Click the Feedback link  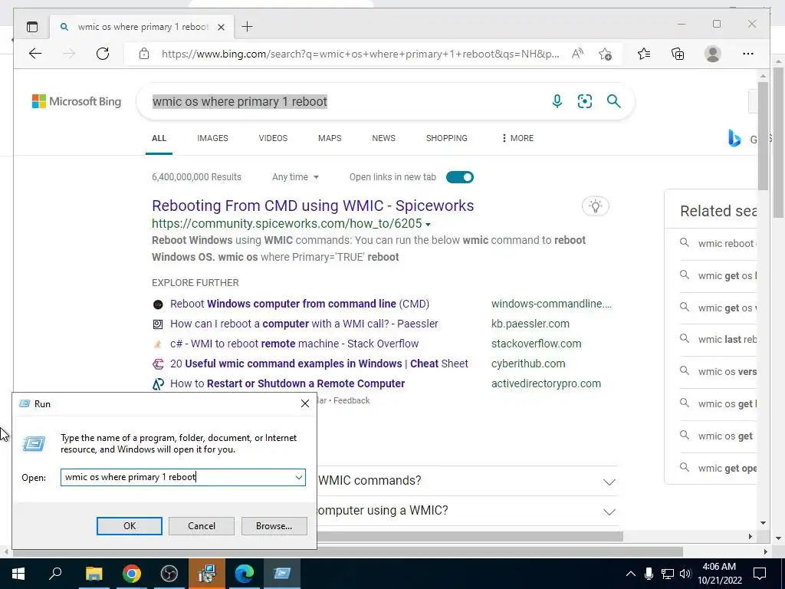(351, 400)
